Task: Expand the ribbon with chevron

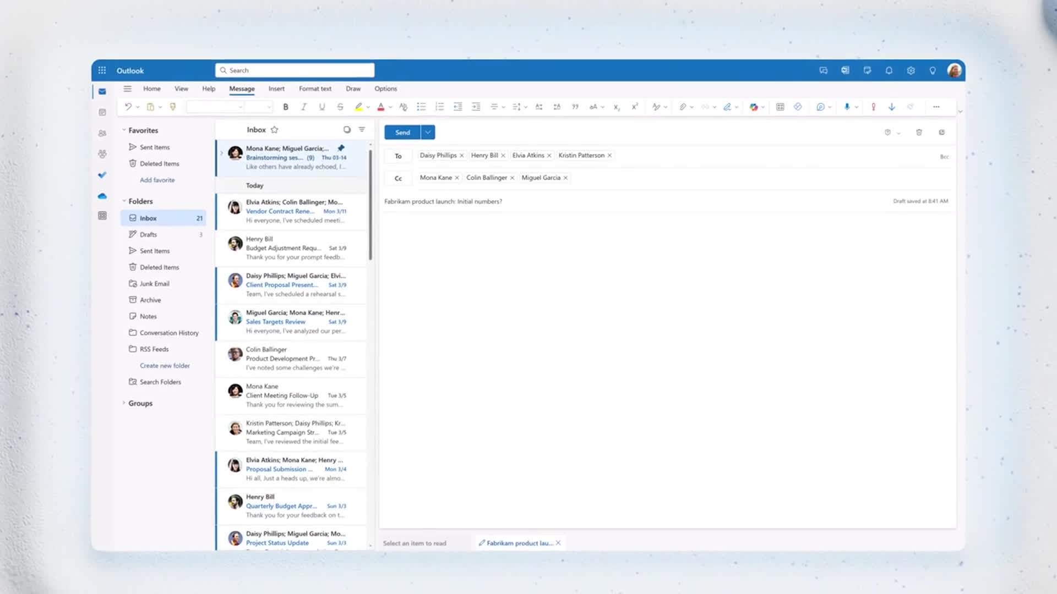Action: [960, 112]
